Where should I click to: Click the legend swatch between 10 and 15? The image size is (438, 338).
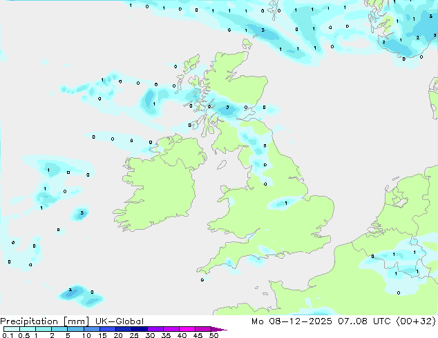tap(91, 329)
